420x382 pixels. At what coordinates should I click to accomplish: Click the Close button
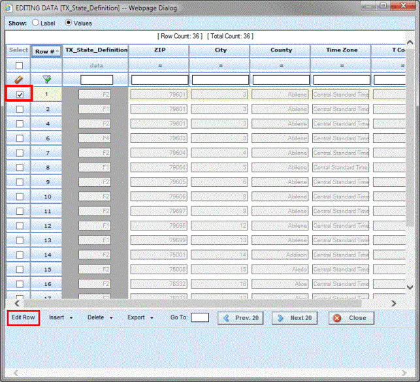pyautogui.click(x=351, y=318)
